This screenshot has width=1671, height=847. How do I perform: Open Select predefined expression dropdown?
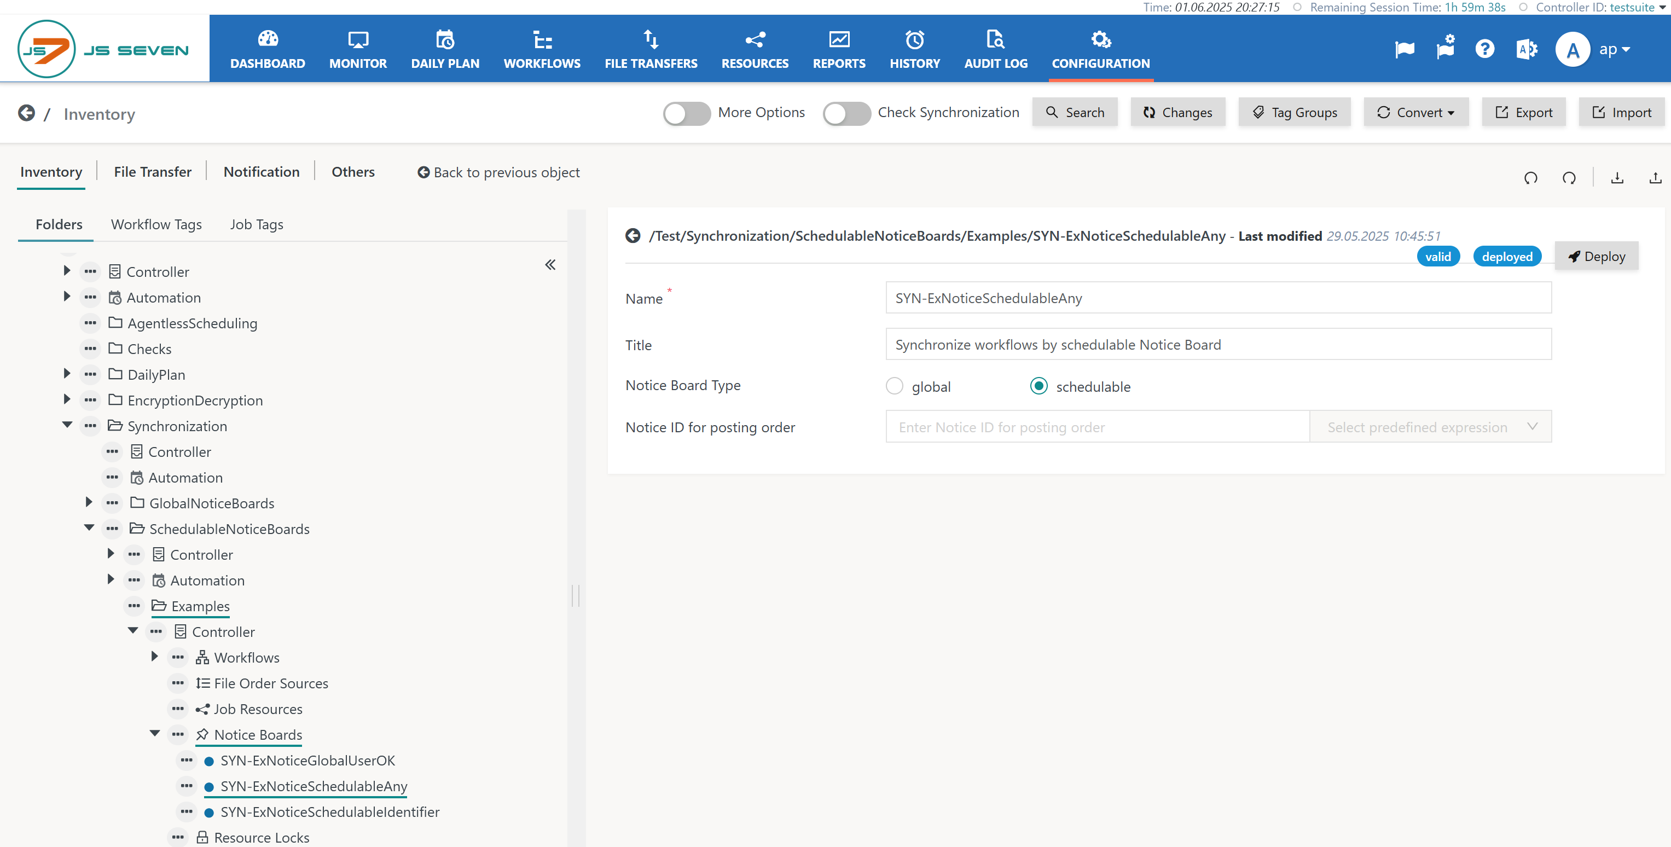click(1430, 427)
